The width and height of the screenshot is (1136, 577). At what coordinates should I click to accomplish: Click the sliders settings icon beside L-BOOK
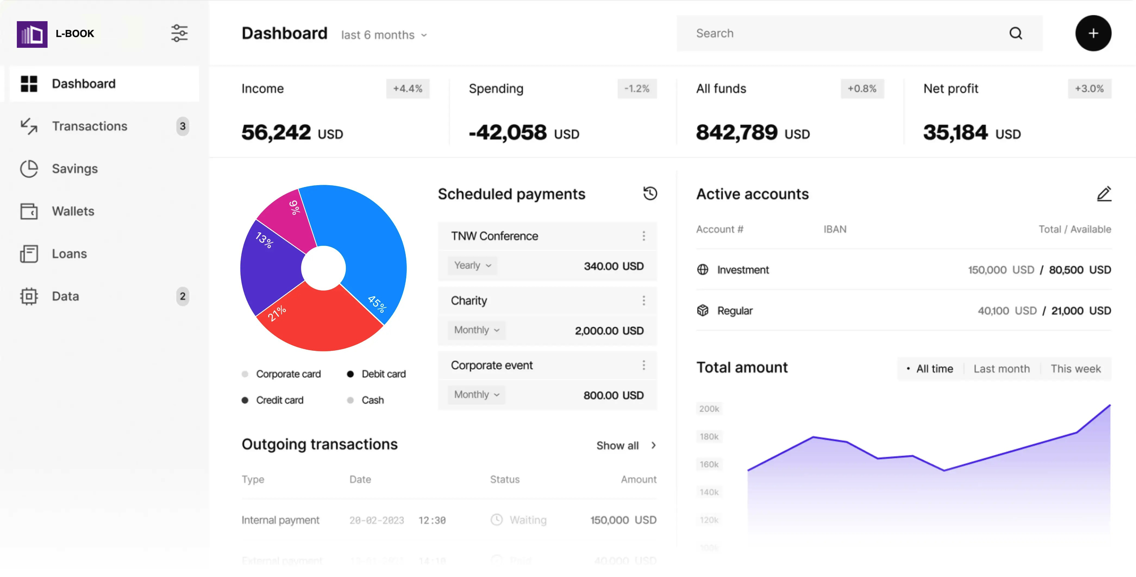click(x=179, y=33)
